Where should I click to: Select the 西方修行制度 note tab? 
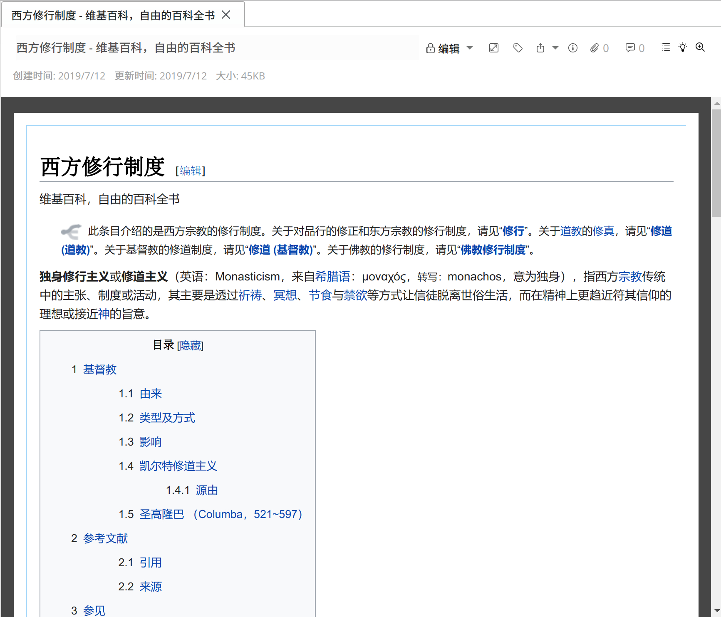(x=113, y=15)
